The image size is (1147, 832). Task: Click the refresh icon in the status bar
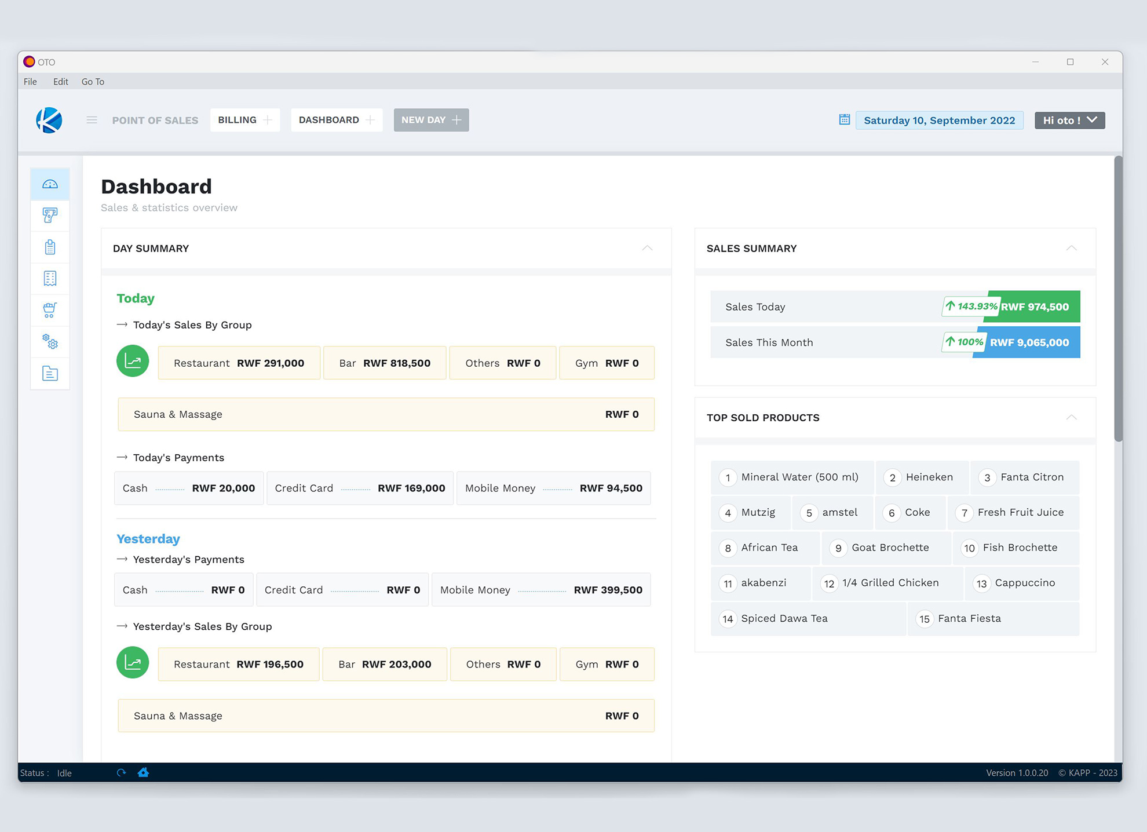tap(121, 772)
